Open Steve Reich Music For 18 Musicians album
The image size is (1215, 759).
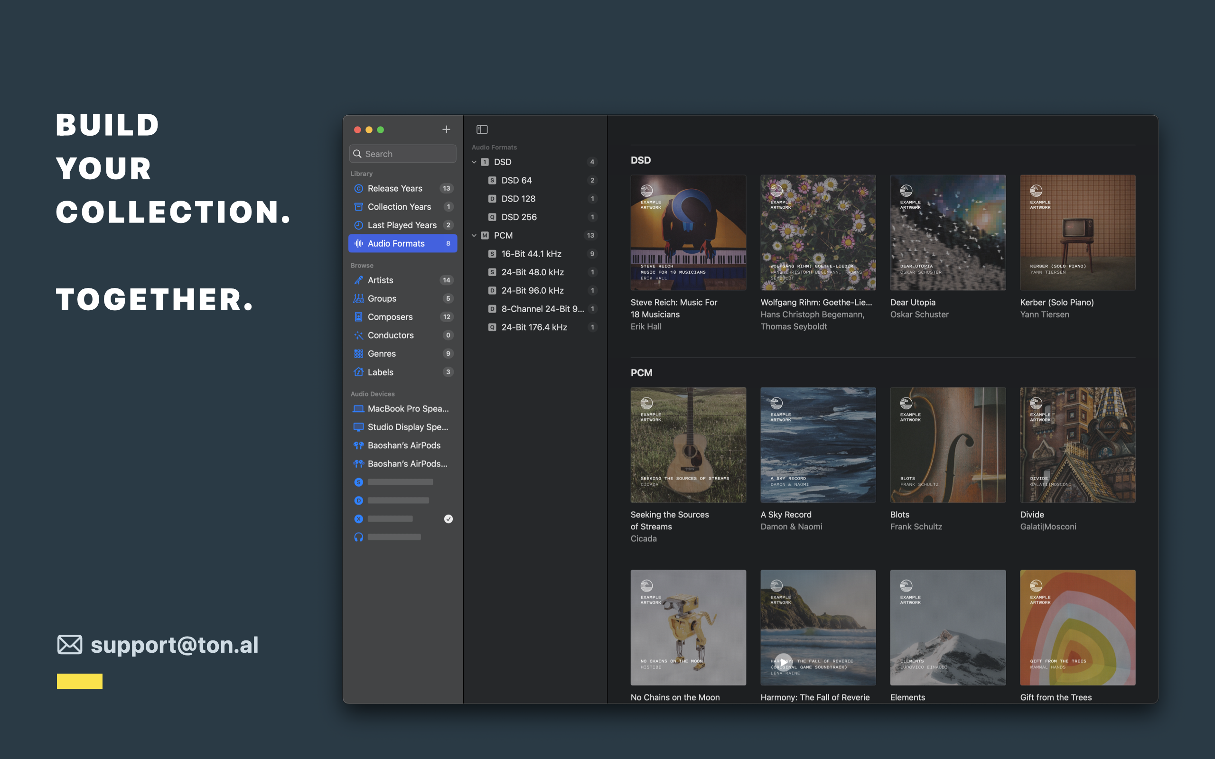tap(688, 232)
